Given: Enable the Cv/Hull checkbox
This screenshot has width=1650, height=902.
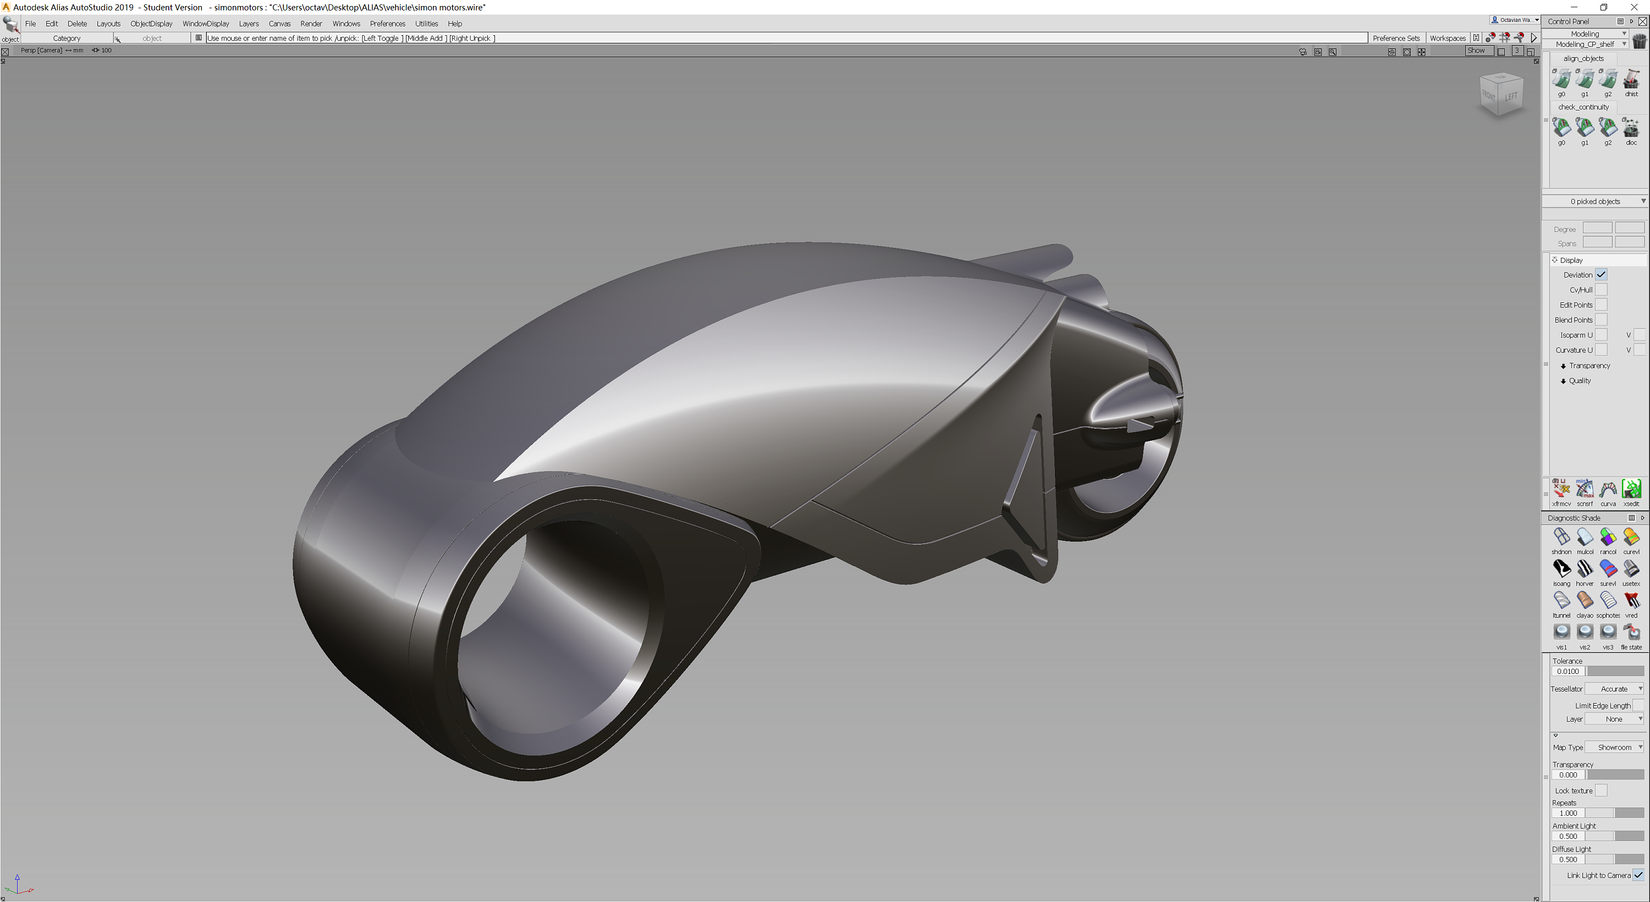Looking at the screenshot, I should coord(1601,290).
